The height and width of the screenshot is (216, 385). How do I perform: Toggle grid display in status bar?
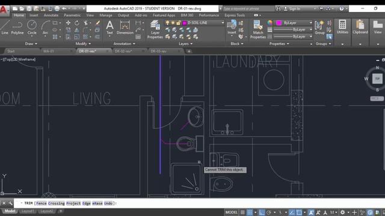(242, 212)
